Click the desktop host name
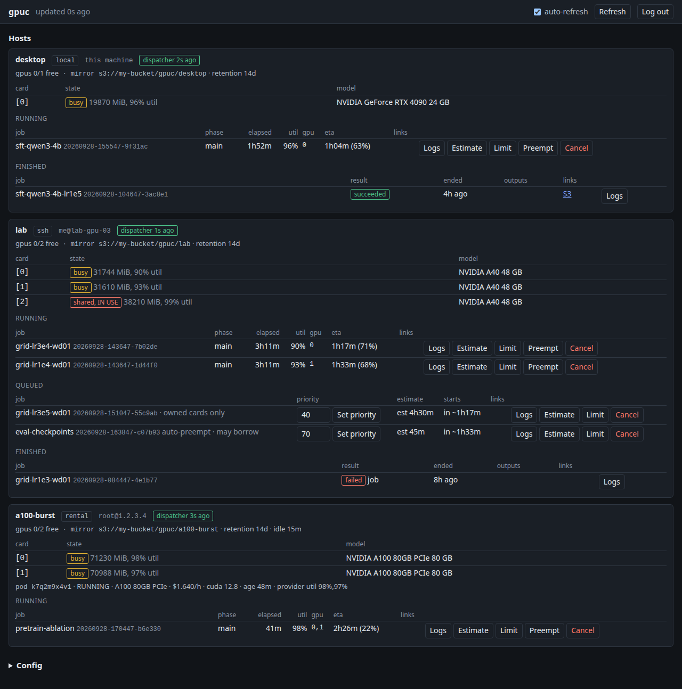682x689 pixels. [x=30, y=60]
